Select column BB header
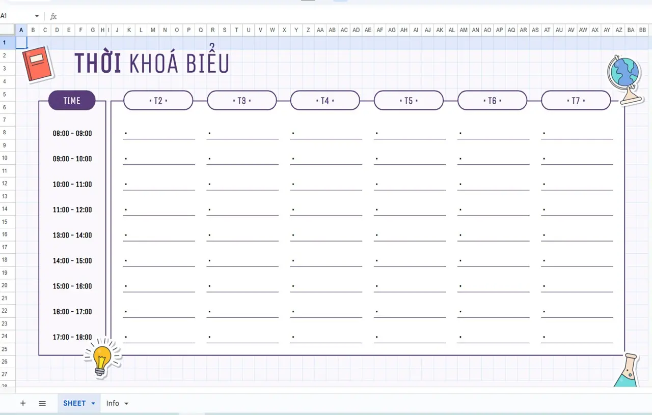This screenshot has width=652, height=415. click(643, 30)
